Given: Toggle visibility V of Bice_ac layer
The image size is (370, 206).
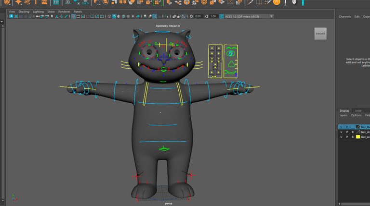Looking at the screenshot, I should pos(341,137).
